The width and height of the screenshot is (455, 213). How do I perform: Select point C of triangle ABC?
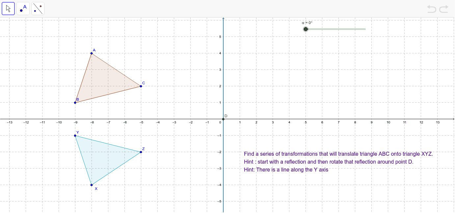(141, 86)
